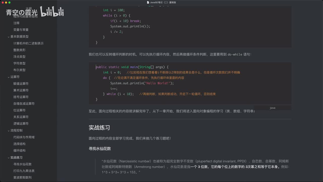Click the 基本数据类型 section label
This screenshot has width=323, height=182.
tap(19, 36)
